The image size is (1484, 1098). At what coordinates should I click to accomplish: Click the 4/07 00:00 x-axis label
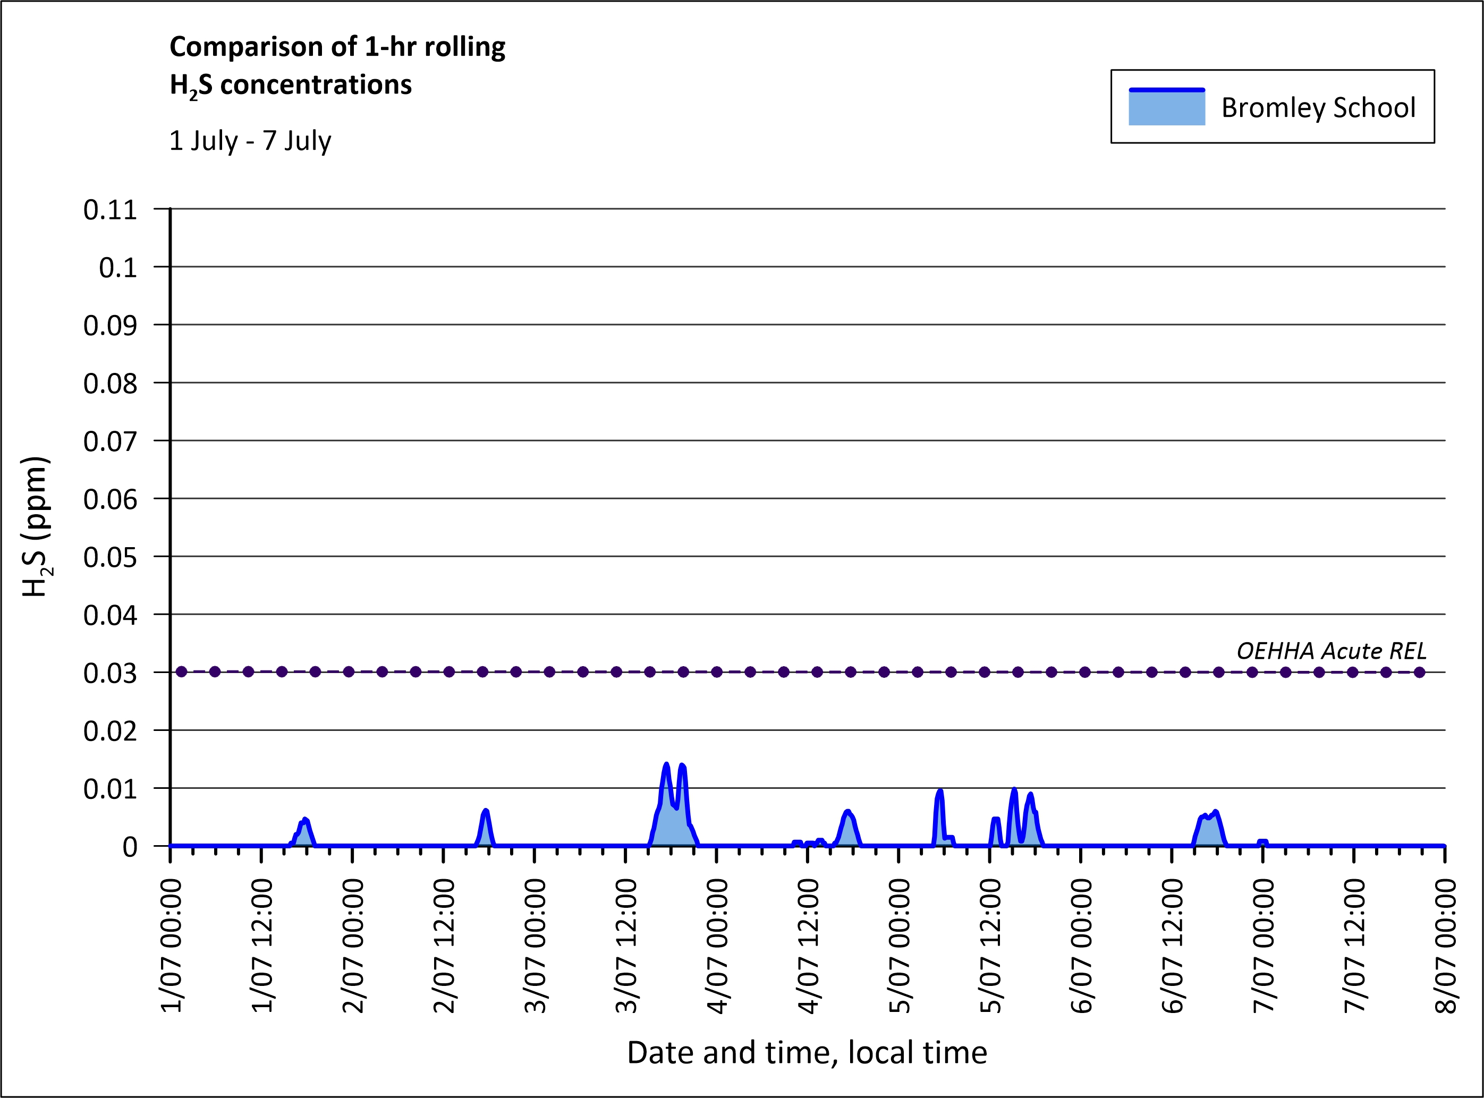717,944
